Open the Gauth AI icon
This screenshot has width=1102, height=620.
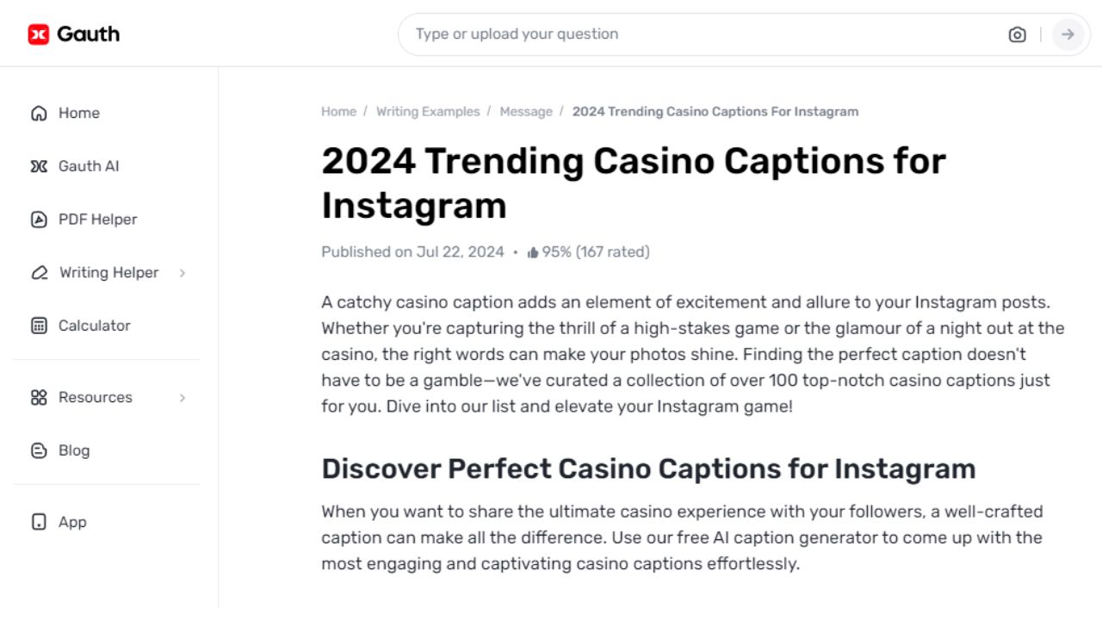coord(39,166)
